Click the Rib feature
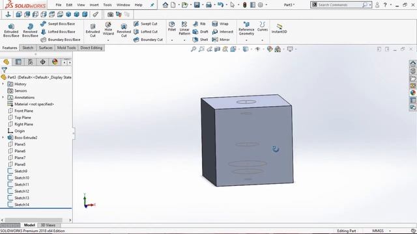The width and height of the screenshot is (417, 234). (199, 23)
